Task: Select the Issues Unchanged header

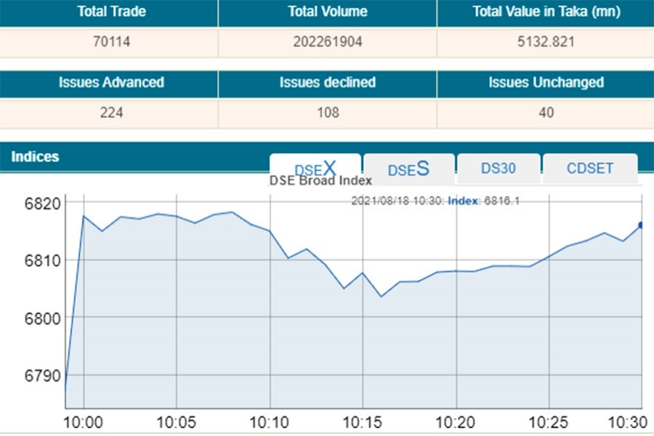Action: (x=545, y=83)
